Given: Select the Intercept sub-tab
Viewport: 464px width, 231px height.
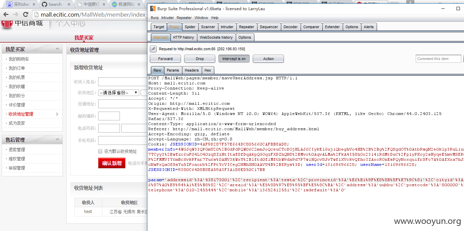Looking at the screenshot, I should 160,37.
